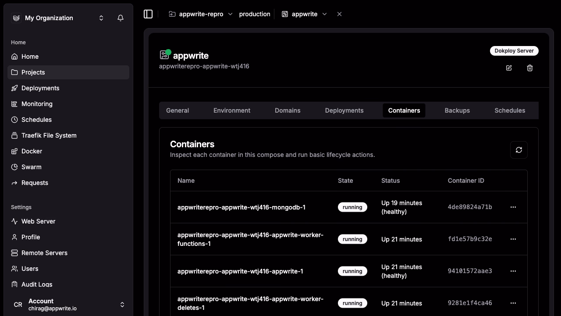Close the appwrite breadcrumb with X
This screenshot has width=561, height=316.
pos(339,14)
